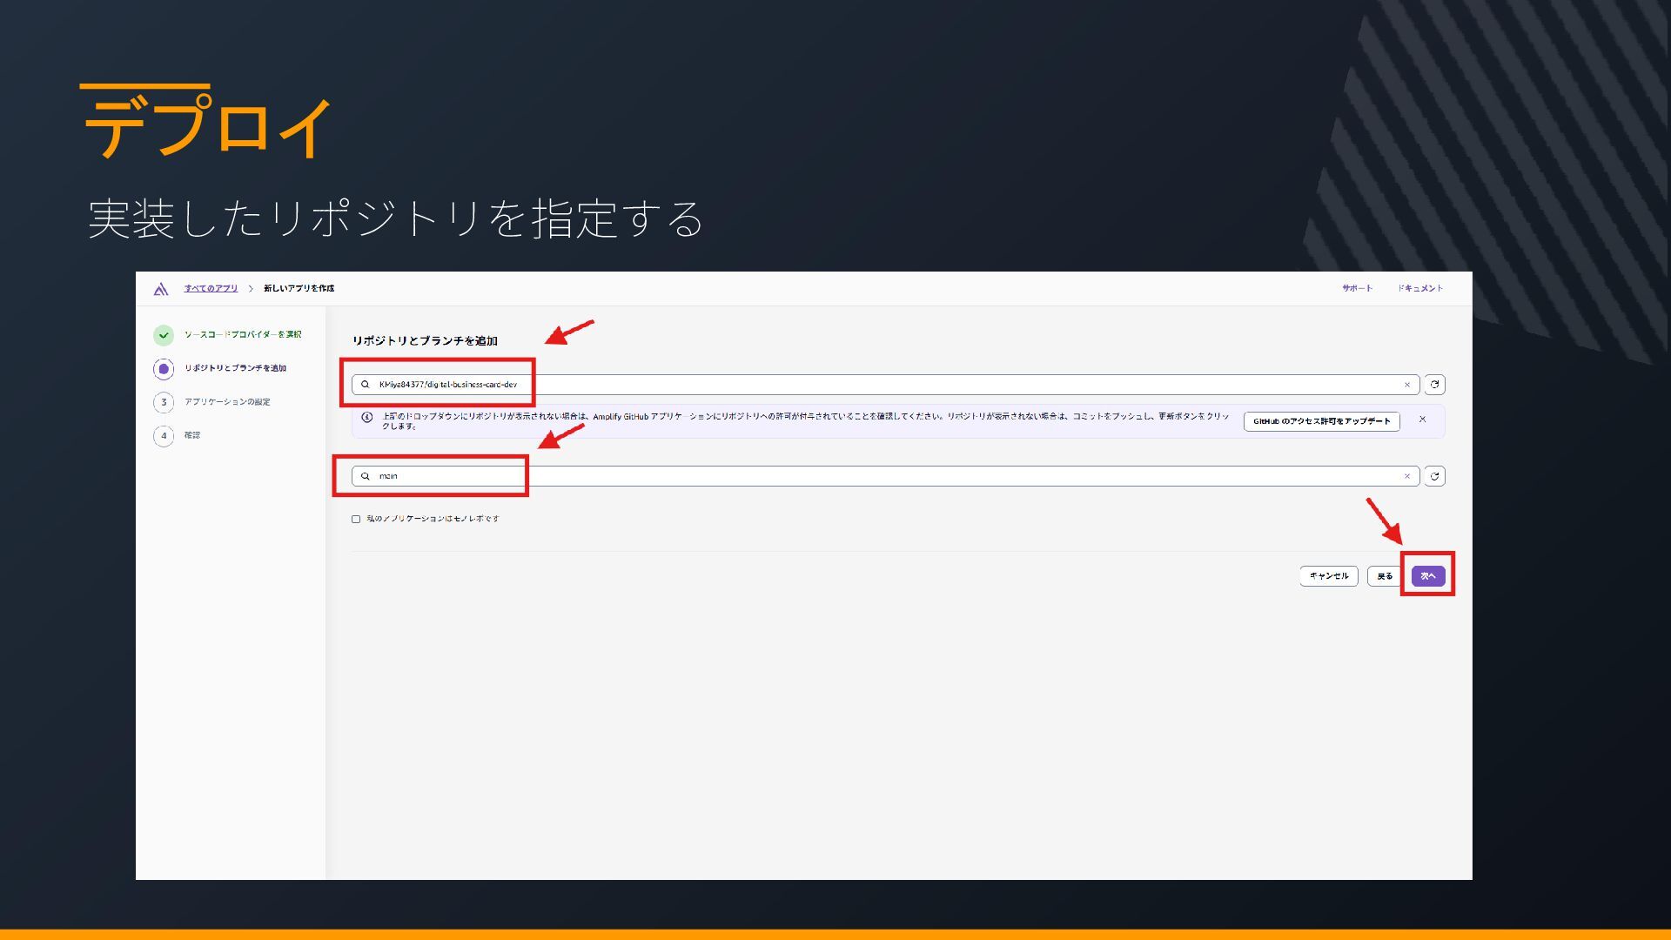Dismiss the GitHub permissions info banner

pos(1422,420)
